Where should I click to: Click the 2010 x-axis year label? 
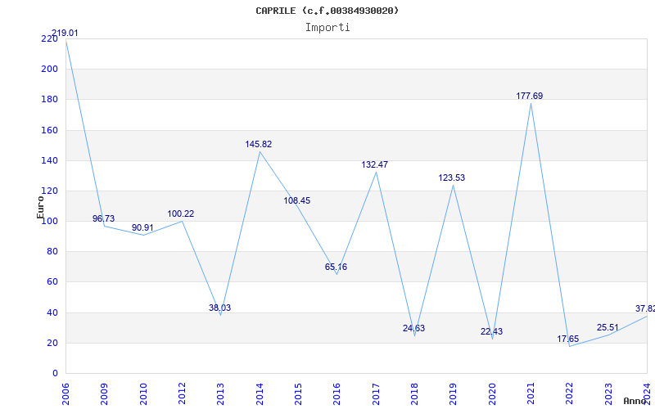(x=142, y=394)
